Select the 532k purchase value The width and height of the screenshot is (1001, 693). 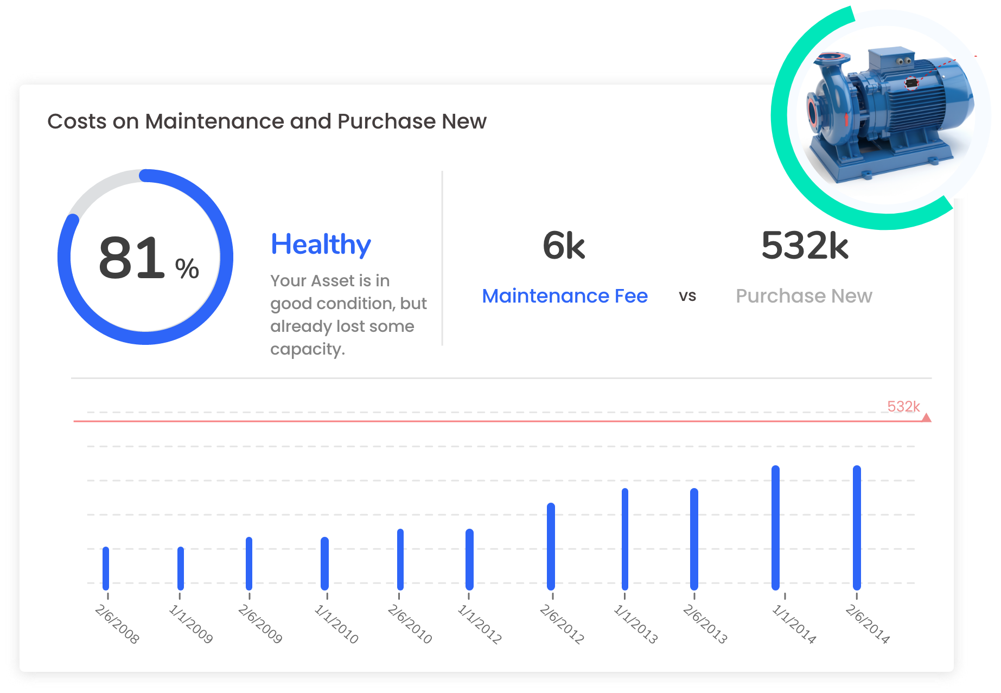coord(805,247)
